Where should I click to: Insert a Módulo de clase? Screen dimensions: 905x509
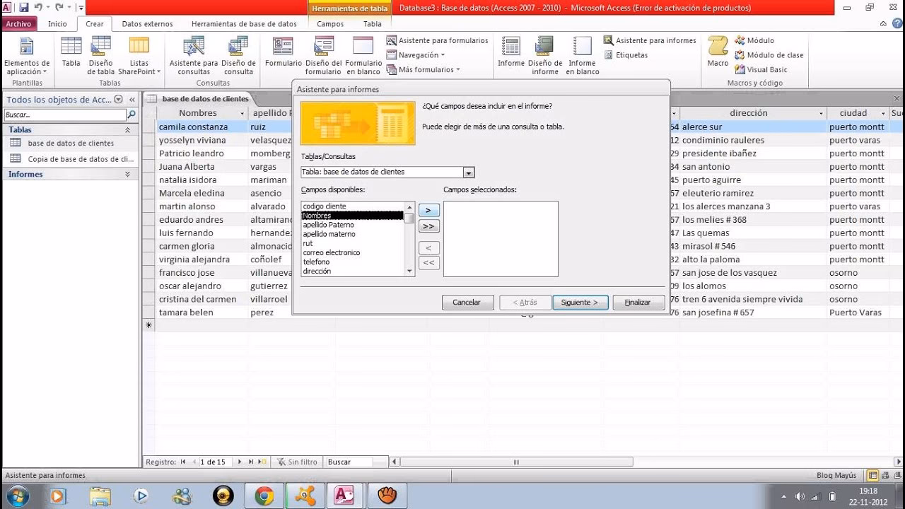point(769,55)
